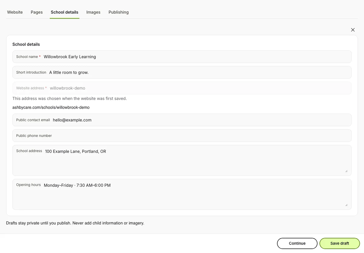364x253 pixels.
Task: Click the 'This address was chosen' helper text
Action: [x=69, y=98]
